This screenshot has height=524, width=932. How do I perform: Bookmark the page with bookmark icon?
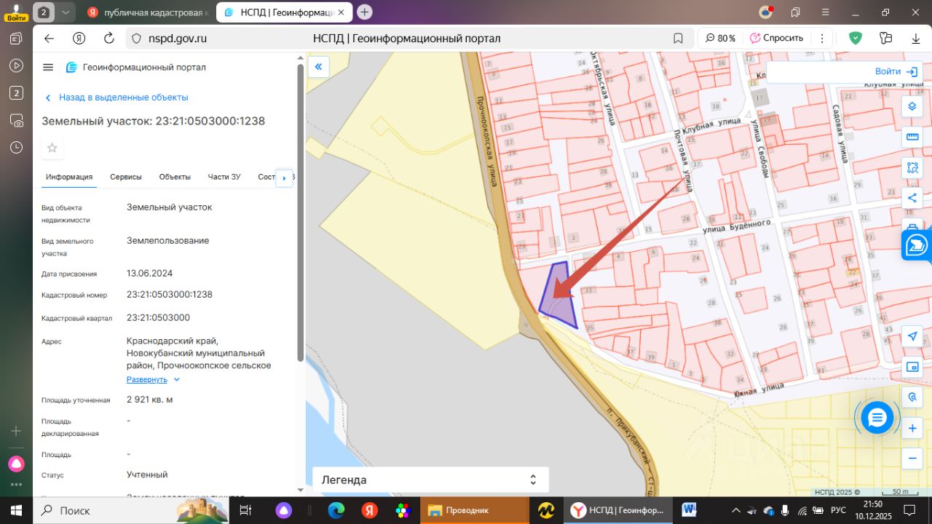point(678,39)
